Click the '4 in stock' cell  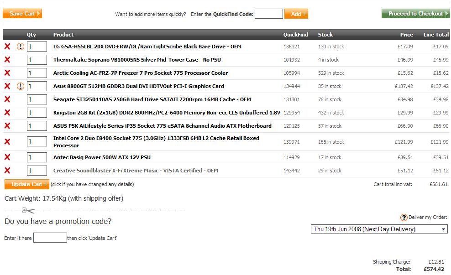[x=328, y=60]
